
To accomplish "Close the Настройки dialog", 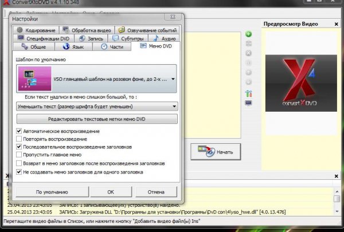I will pos(173,17).
